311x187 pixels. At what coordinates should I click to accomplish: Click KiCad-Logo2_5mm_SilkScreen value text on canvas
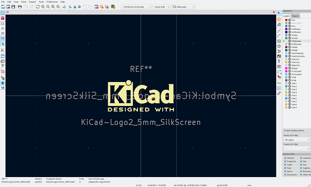click(141, 122)
